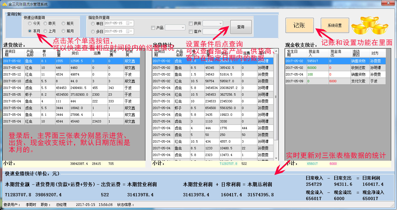The image size is (397, 210).
Task: Click the 出货统计 table scrollbar thumb
Action: tap(276, 97)
